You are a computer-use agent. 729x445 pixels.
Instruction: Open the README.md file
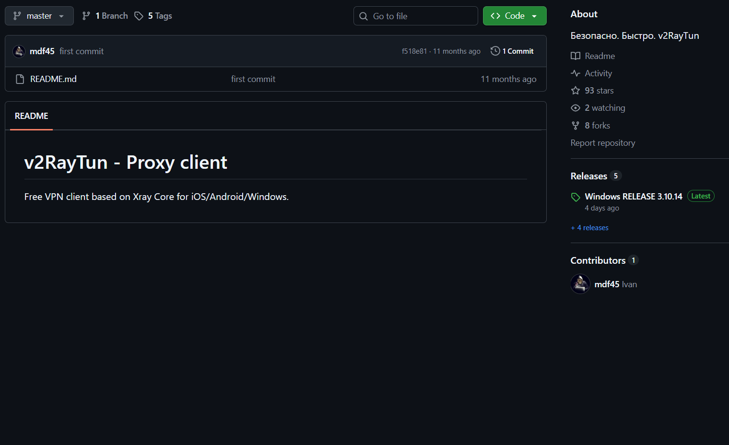click(53, 79)
